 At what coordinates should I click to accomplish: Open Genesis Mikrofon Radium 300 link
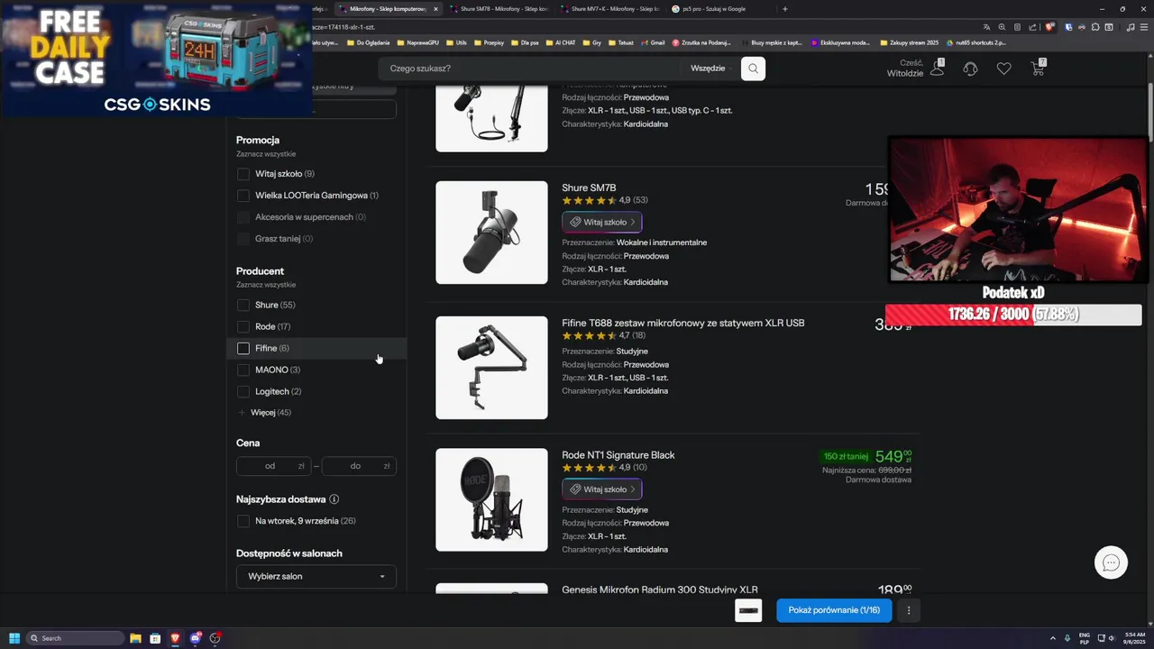pos(660,590)
